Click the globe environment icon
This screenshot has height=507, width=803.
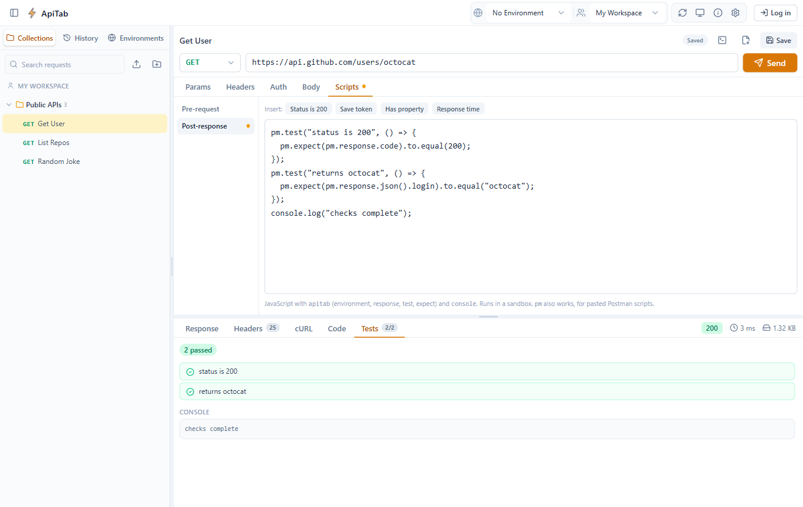click(x=478, y=13)
